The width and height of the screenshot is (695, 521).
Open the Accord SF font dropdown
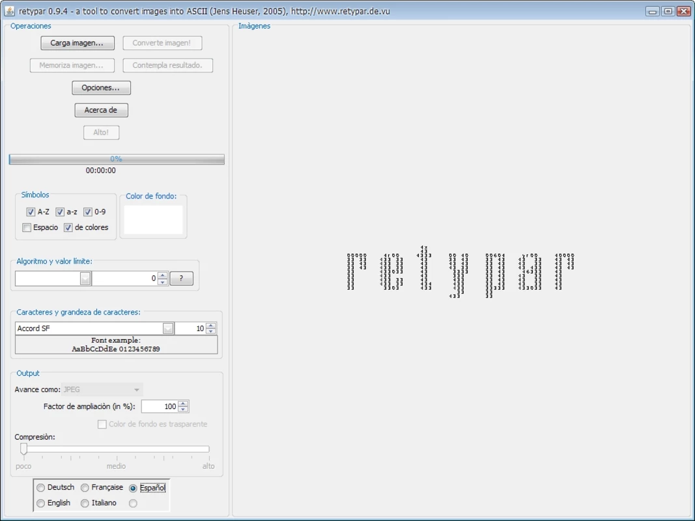pos(167,328)
